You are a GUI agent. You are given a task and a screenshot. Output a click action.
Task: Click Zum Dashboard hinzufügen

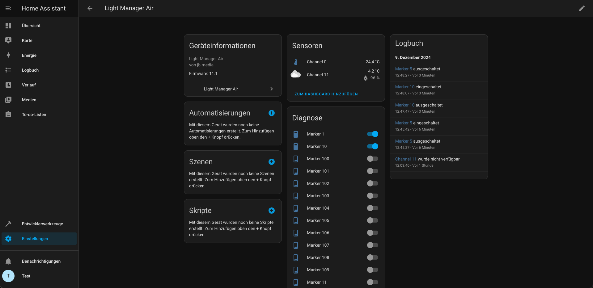coord(326,94)
